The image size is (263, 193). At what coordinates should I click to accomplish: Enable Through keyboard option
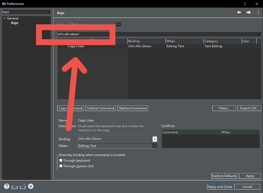(x=61, y=160)
